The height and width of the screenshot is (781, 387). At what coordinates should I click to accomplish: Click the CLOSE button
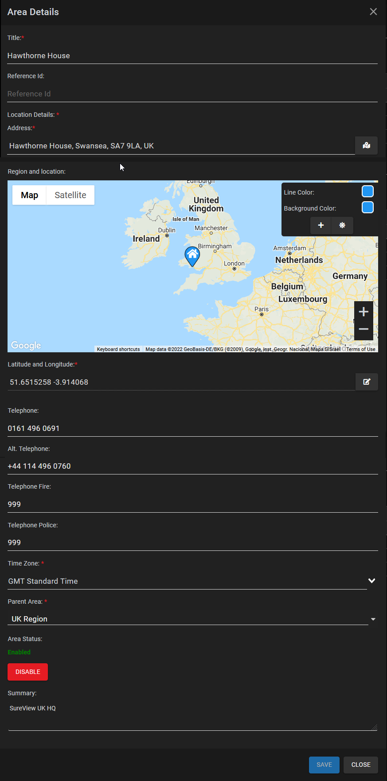tap(361, 765)
